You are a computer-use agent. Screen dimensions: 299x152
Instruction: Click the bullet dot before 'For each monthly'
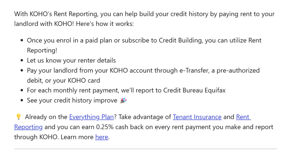click(22, 90)
